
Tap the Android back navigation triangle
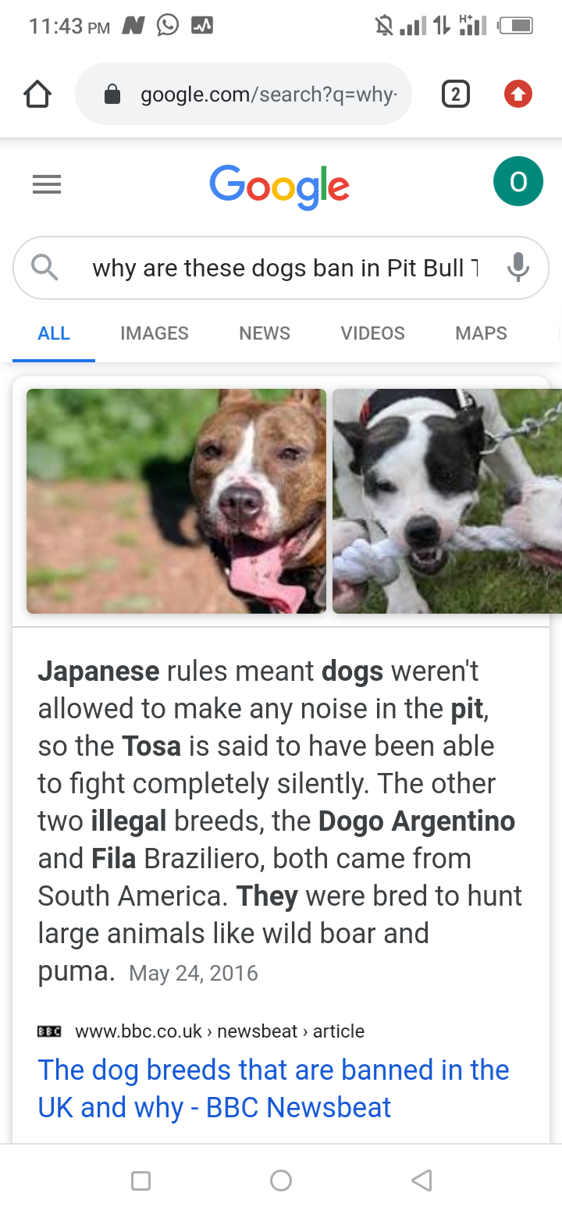pos(421,1181)
